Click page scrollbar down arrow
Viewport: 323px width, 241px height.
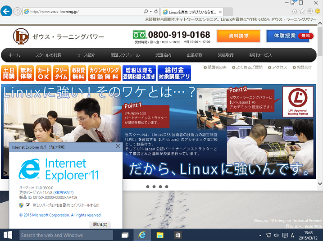[x=320, y=184]
